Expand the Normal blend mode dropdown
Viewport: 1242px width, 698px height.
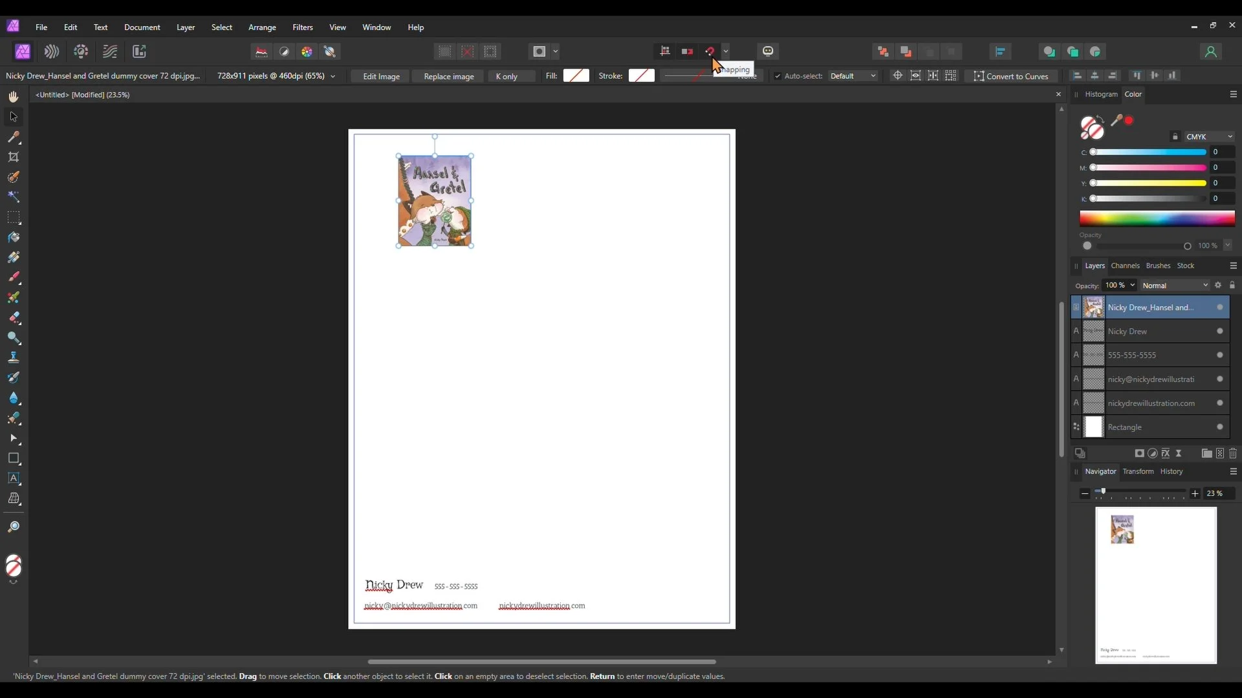point(1175,285)
